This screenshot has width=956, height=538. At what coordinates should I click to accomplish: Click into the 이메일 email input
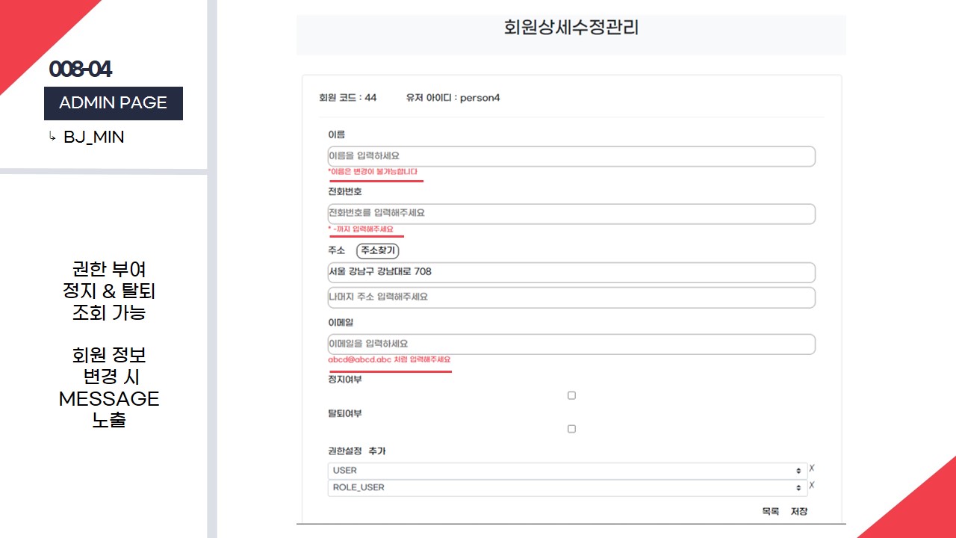pyautogui.click(x=571, y=344)
